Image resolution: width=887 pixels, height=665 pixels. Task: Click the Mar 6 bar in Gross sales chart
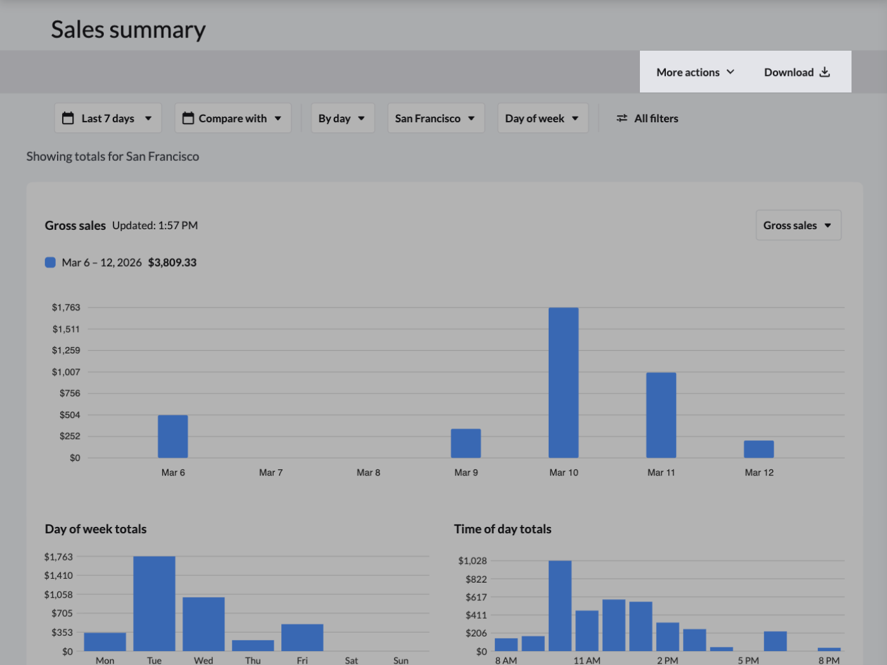[173, 436]
